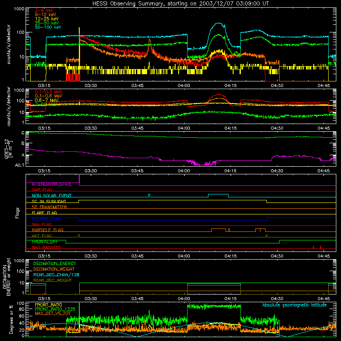Click the 0.3-0.8 MeV legend label
The height and width of the screenshot is (341, 341).
pos(49,96)
